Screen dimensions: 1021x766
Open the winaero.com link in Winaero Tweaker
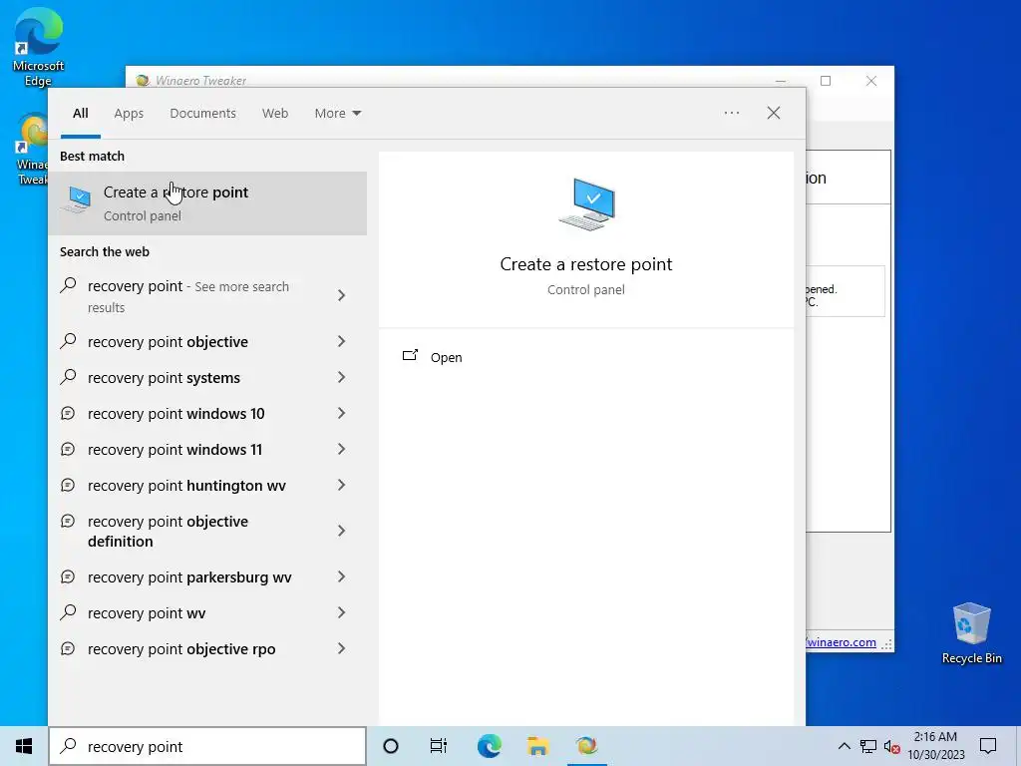pyautogui.click(x=841, y=642)
